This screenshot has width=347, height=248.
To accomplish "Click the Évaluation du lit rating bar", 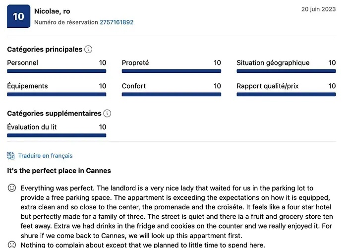I will click(x=57, y=135).
